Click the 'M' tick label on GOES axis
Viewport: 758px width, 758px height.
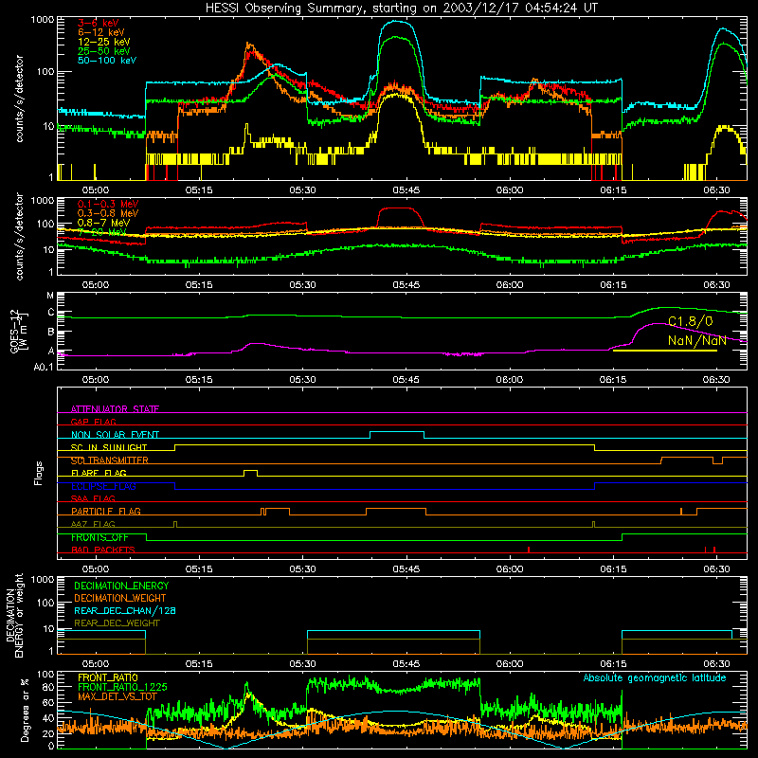click(50, 296)
